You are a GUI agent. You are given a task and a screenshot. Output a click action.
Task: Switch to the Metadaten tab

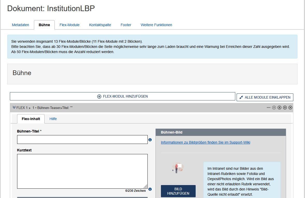[x=20, y=25]
